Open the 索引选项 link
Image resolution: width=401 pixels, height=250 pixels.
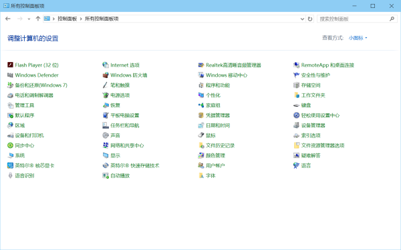[311, 135]
